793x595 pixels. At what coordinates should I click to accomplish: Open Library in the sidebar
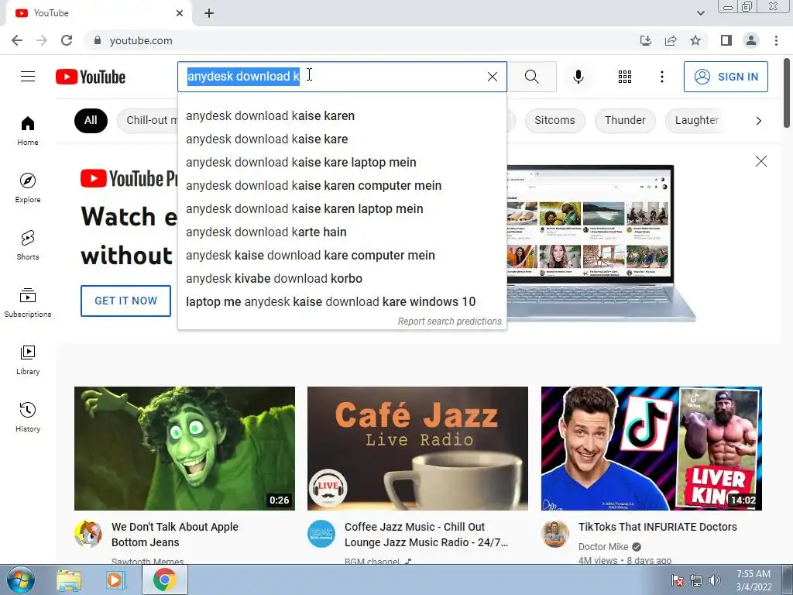tap(28, 359)
